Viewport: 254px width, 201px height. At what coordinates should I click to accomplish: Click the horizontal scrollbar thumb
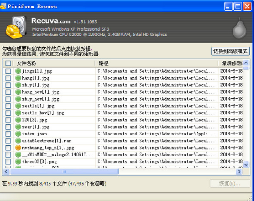tap(64, 171)
